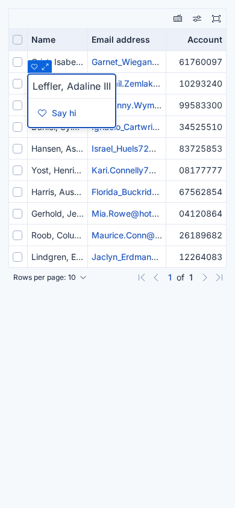This screenshot has height=508, width=235.
Task: Tick the checkbox for the Yost row
Action: [x=17, y=170]
